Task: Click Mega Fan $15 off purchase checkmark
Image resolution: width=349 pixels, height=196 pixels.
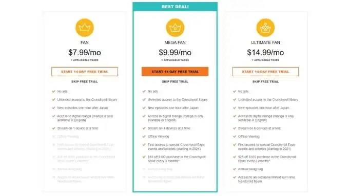Action: pyautogui.click(x=144, y=157)
